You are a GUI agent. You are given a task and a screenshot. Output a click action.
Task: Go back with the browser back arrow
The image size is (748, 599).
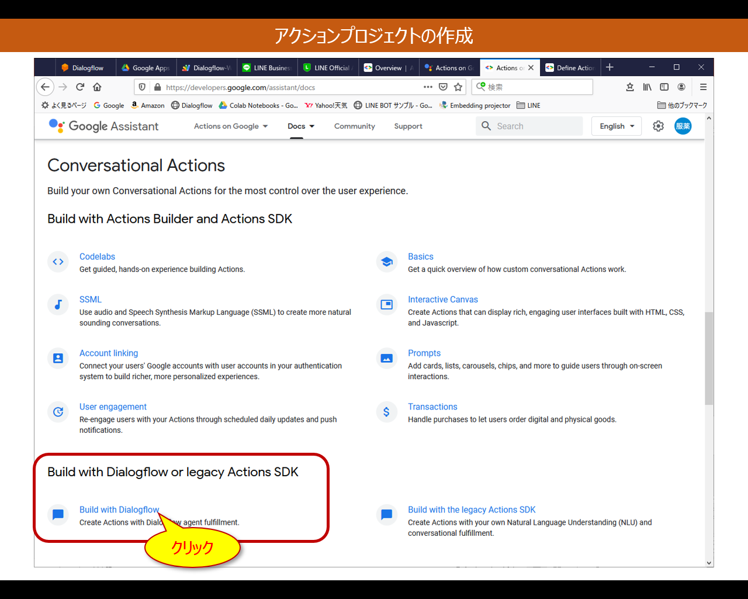coord(45,87)
